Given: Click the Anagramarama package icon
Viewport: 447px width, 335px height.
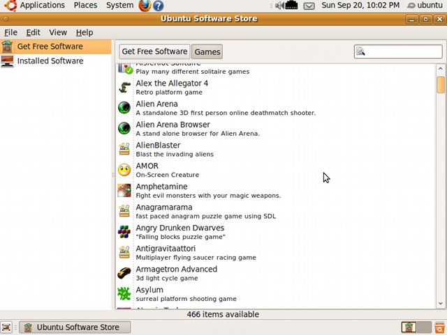Looking at the screenshot, I should tap(124, 211).
